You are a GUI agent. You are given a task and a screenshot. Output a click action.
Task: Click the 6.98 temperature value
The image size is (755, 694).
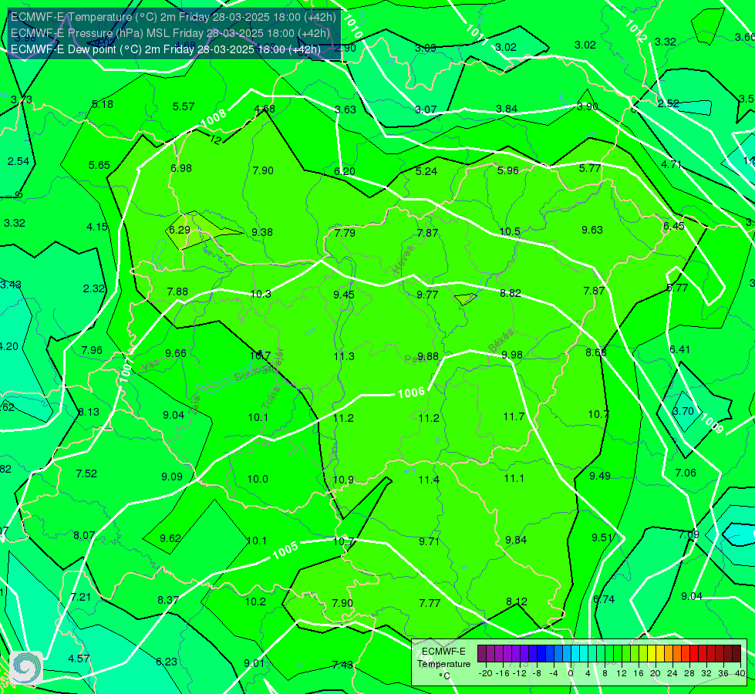[181, 168]
